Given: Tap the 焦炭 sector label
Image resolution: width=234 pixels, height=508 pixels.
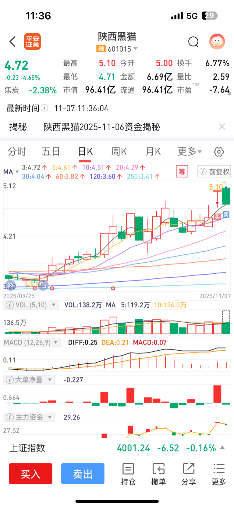Looking at the screenshot, I should [x=12, y=90].
